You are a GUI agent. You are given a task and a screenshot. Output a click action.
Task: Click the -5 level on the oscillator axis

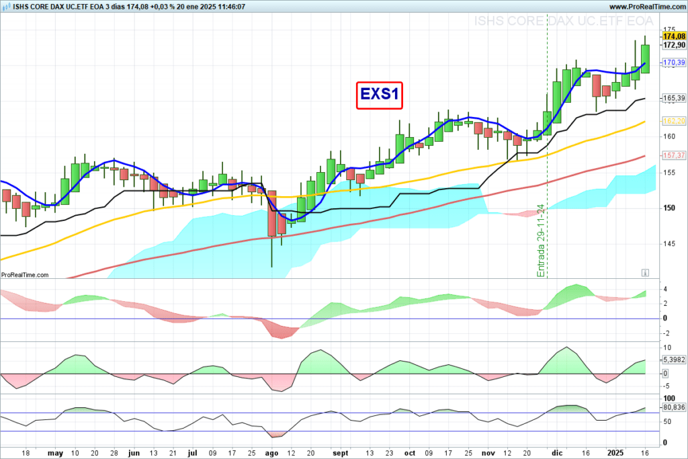(x=667, y=386)
